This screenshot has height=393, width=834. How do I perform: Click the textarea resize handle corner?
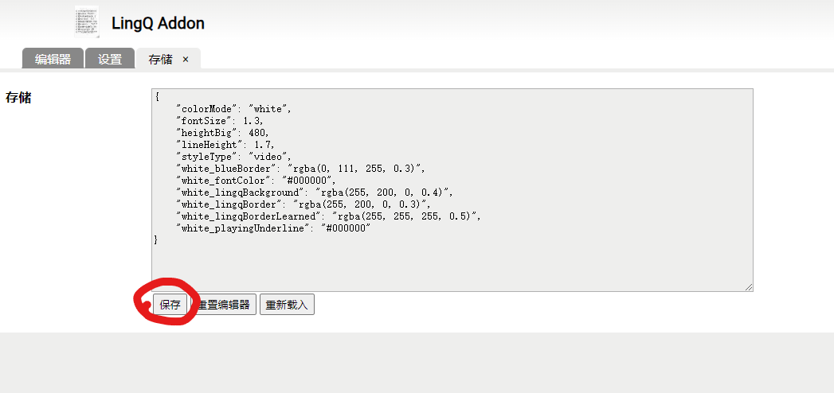coord(748,286)
